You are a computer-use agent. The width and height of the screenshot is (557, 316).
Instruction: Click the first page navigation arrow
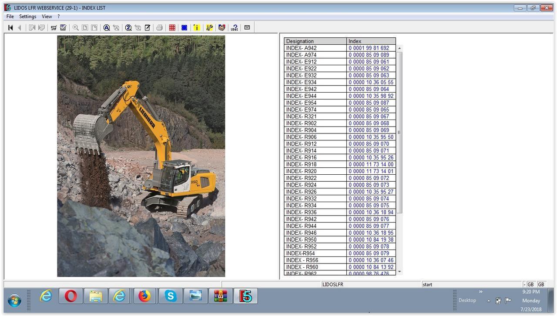10,28
